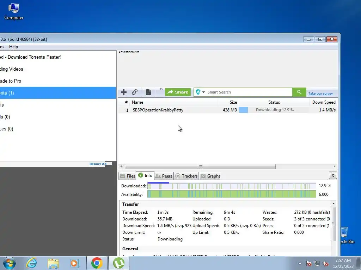Switch to the Trackers tab

[186, 176]
